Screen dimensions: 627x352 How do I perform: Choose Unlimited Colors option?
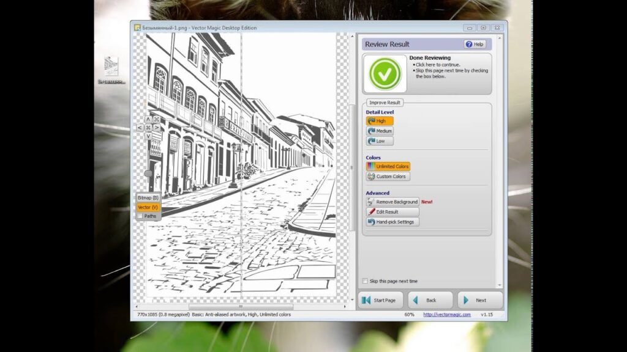pos(388,166)
